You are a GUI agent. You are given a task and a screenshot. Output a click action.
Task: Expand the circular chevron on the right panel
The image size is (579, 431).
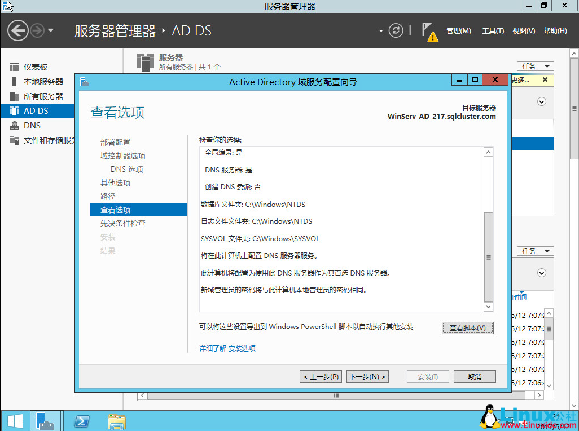541,101
